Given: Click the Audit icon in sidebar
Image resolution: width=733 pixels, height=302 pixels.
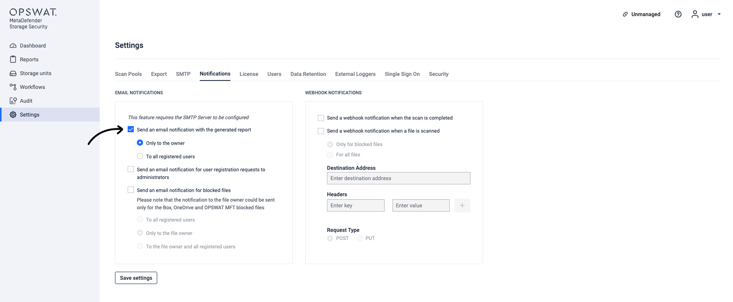Looking at the screenshot, I should 13,101.
